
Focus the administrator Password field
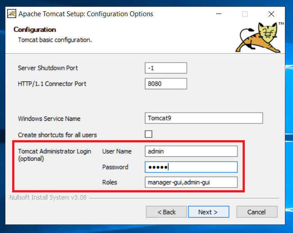point(191,167)
